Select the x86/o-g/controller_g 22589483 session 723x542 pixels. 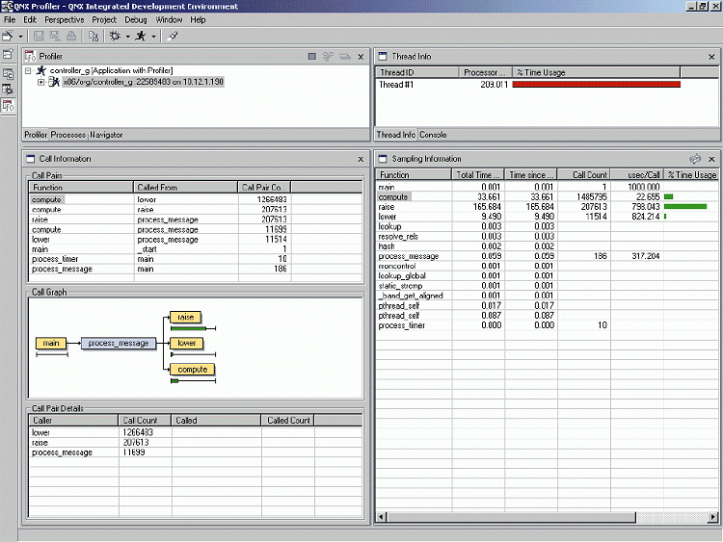coord(143,82)
